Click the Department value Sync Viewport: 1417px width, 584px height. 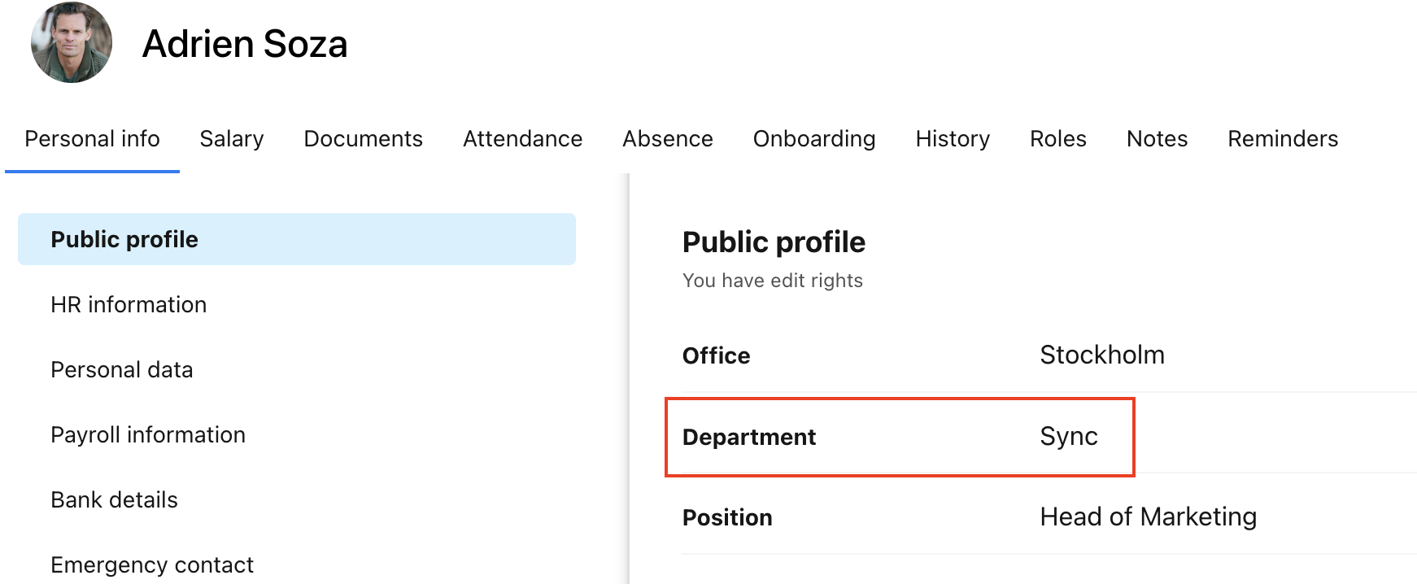pos(1069,437)
